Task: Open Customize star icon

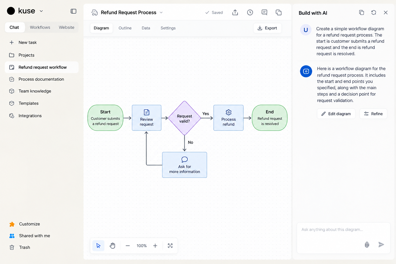Action: pyautogui.click(x=12, y=224)
